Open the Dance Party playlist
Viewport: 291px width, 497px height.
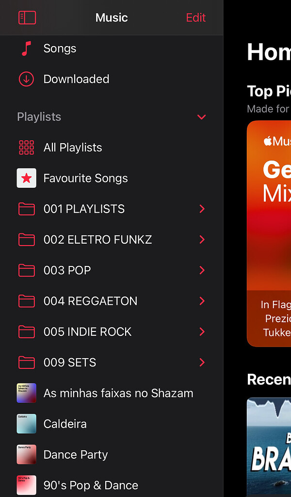[76, 454]
